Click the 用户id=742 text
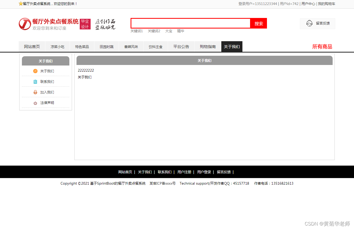The width and height of the screenshot is (354, 229). [x=289, y=4]
